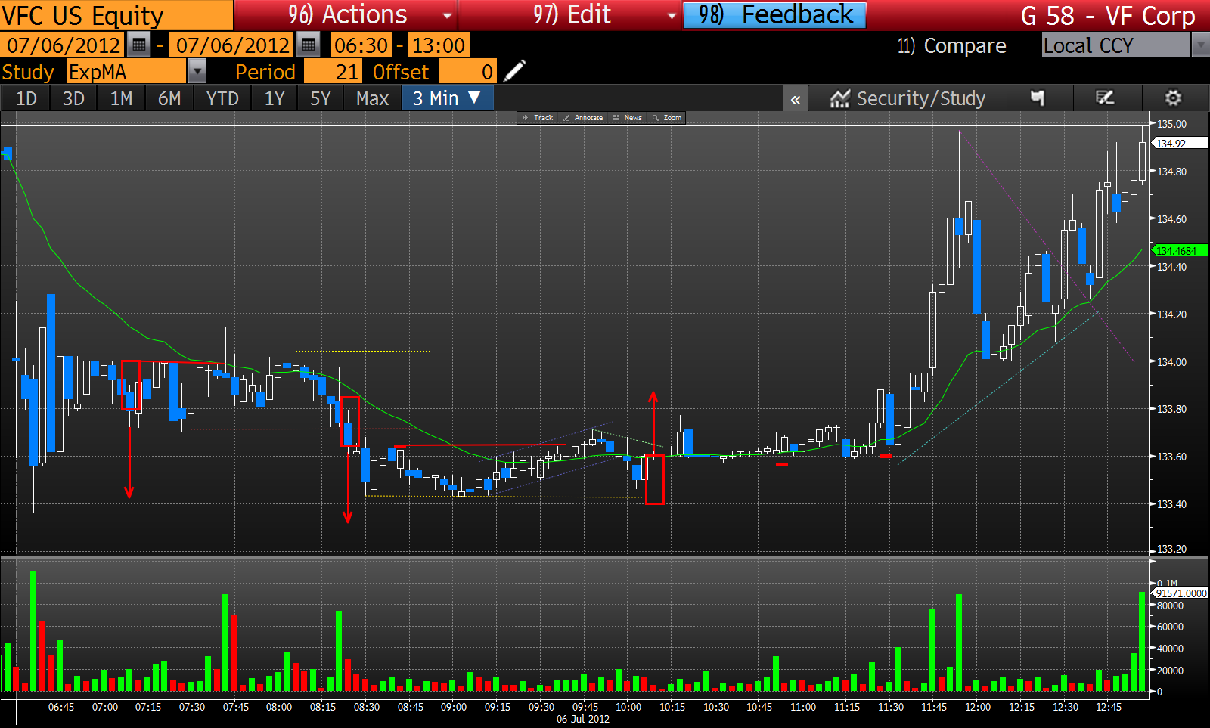Click the 06:30 start time field
The height and width of the screenshot is (728, 1210).
(x=361, y=45)
